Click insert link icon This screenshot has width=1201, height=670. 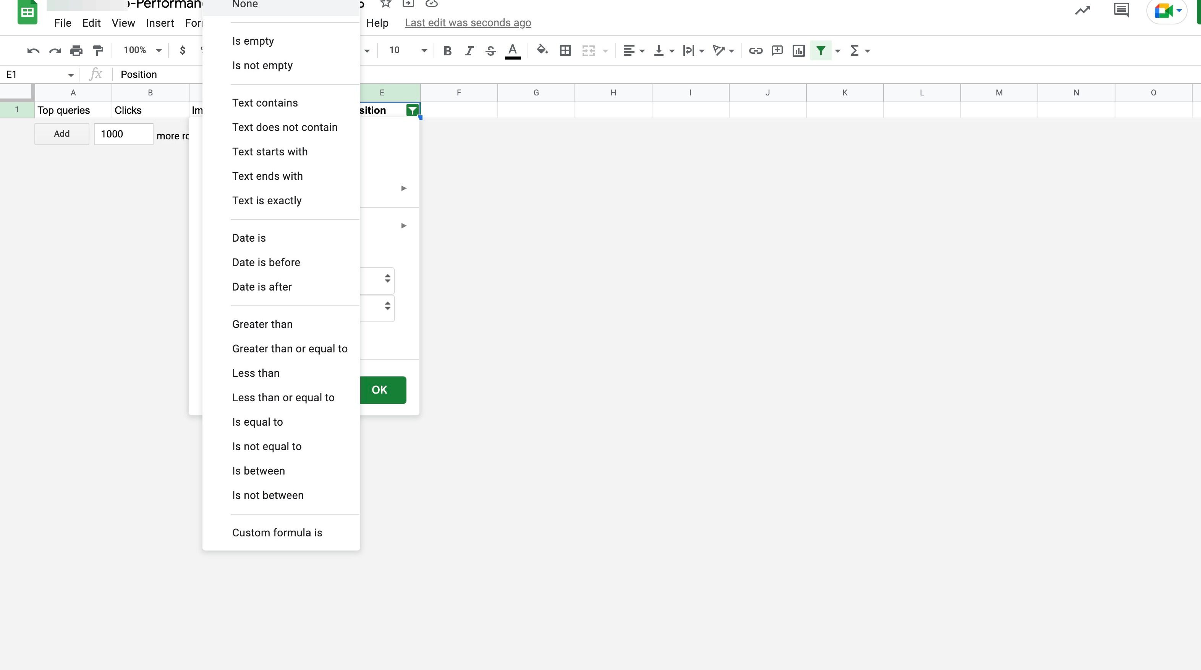coord(755,50)
